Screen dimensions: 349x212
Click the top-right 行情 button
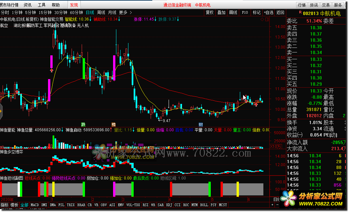302,5
